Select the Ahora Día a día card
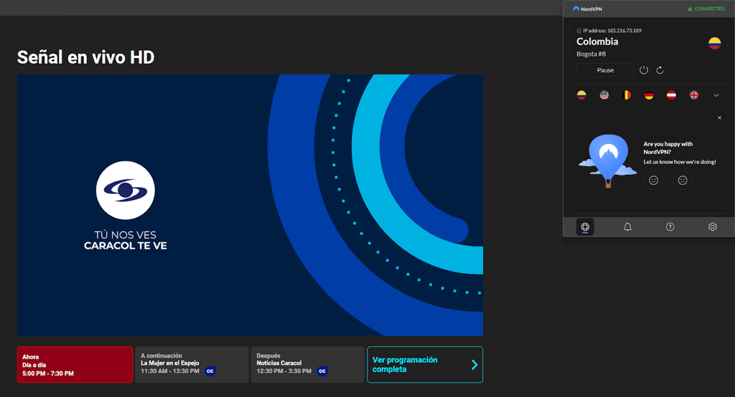735x397 pixels. pyautogui.click(x=75, y=365)
